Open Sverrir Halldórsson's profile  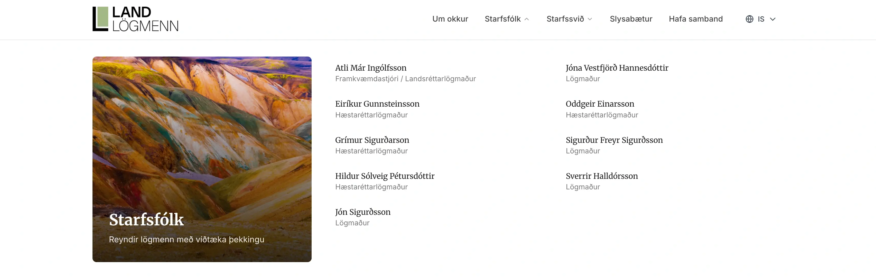coord(602,176)
